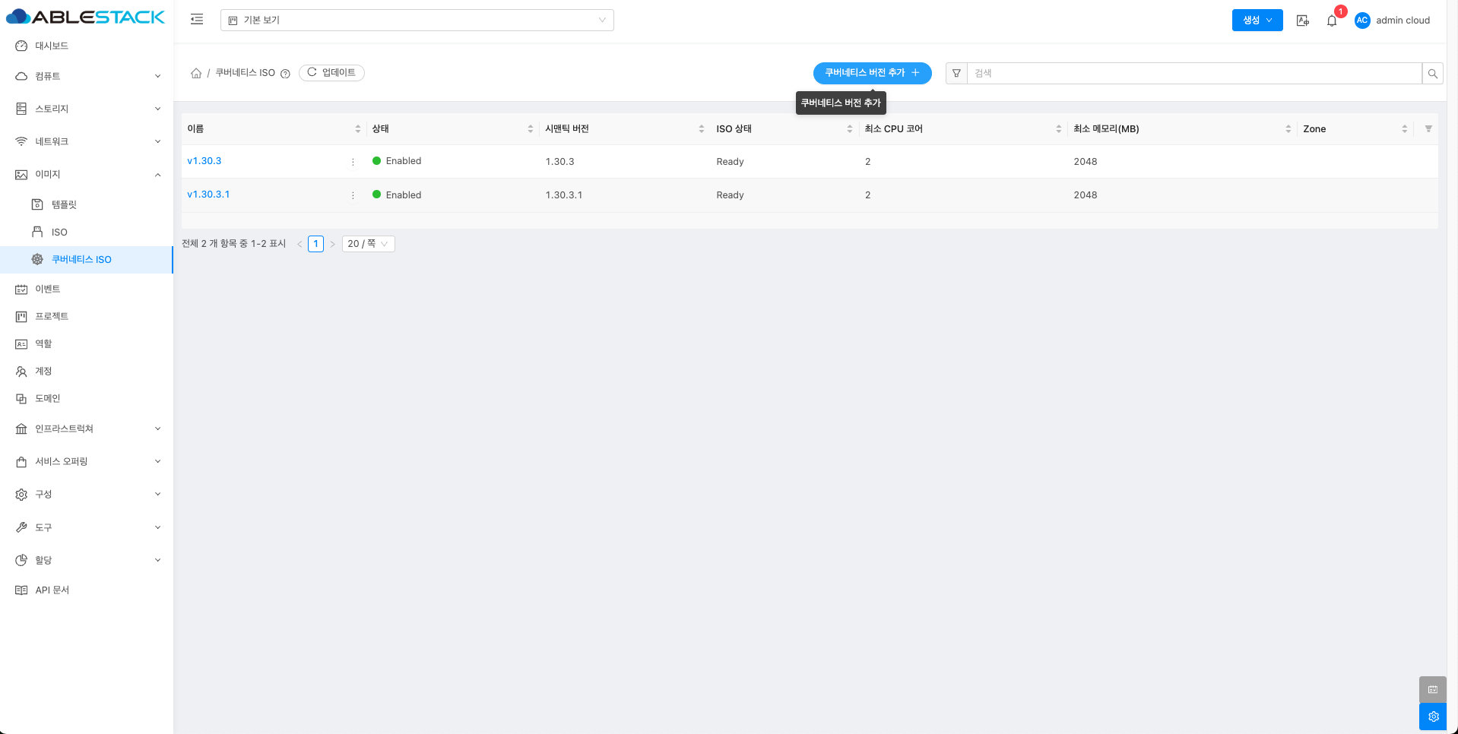Viewport: 1458px width, 734px height.
Task: Click the help icon next to 쿠버네티스 ISO
Action: pos(286,74)
